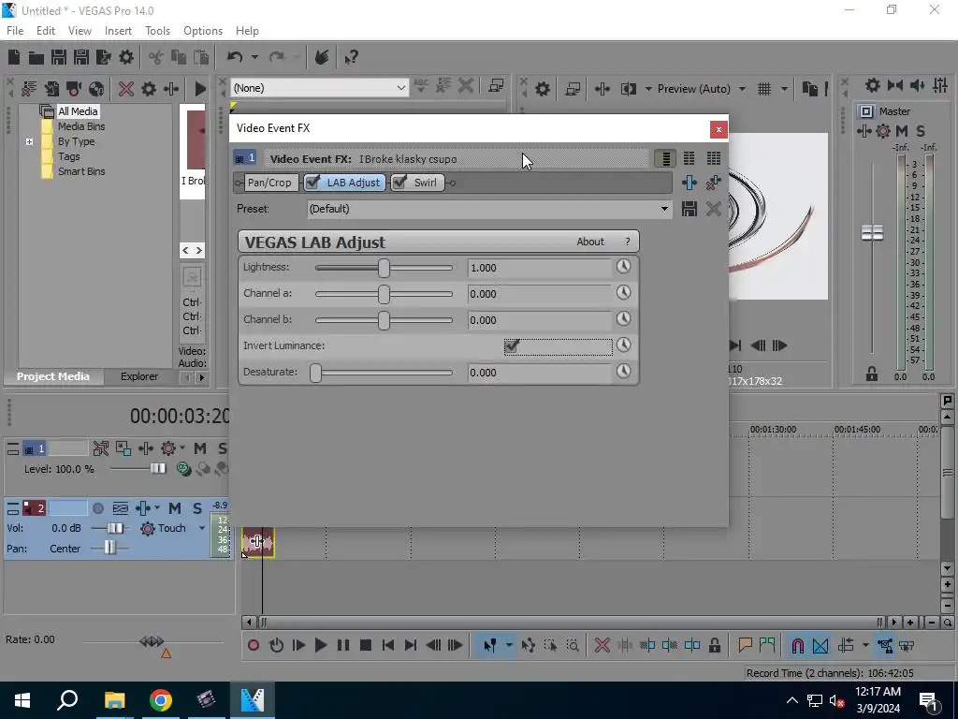958x719 pixels.
Task: Solo audio track 2
Action: coord(196,508)
